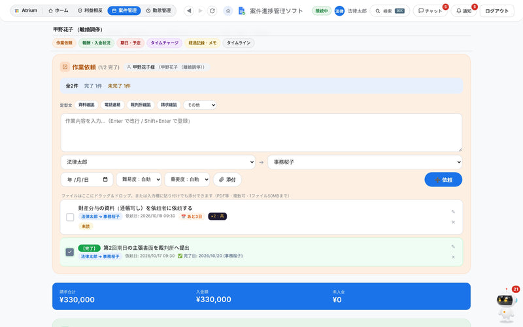Insert the 電話連絡 template phrase
The height and width of the screenshot is (327, 523).
pos(112,105)
